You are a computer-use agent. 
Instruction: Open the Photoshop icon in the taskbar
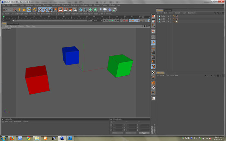[x=70, y=138]
